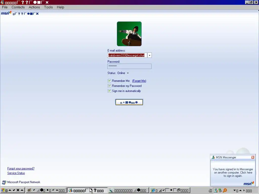259x194 pixels.
Task: Close the MSN Messenger notification popup
Action: [253, 157]
